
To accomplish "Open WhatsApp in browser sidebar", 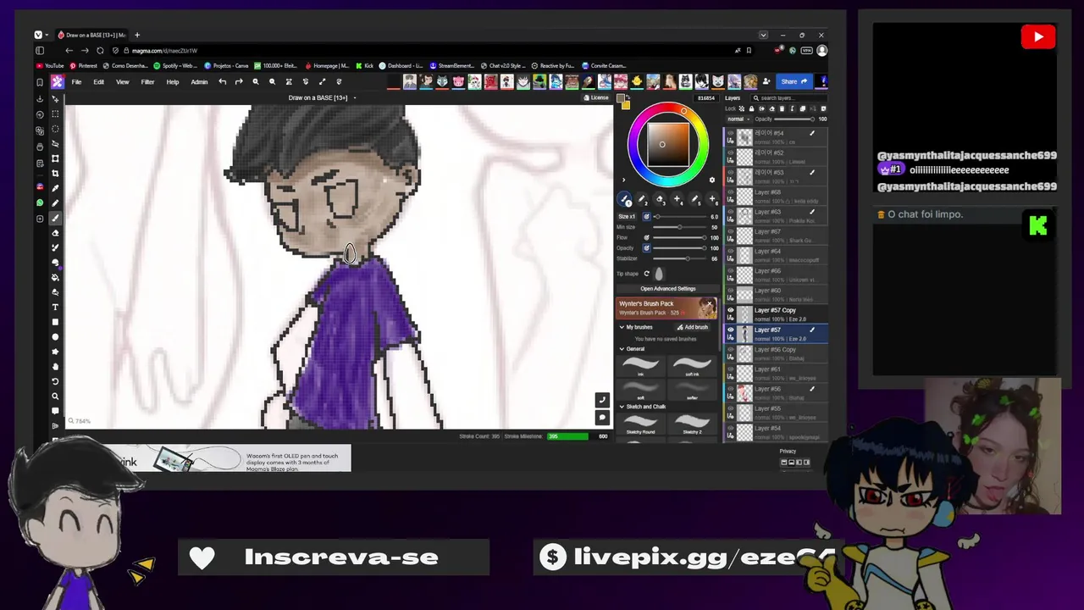I will (40, 202).
